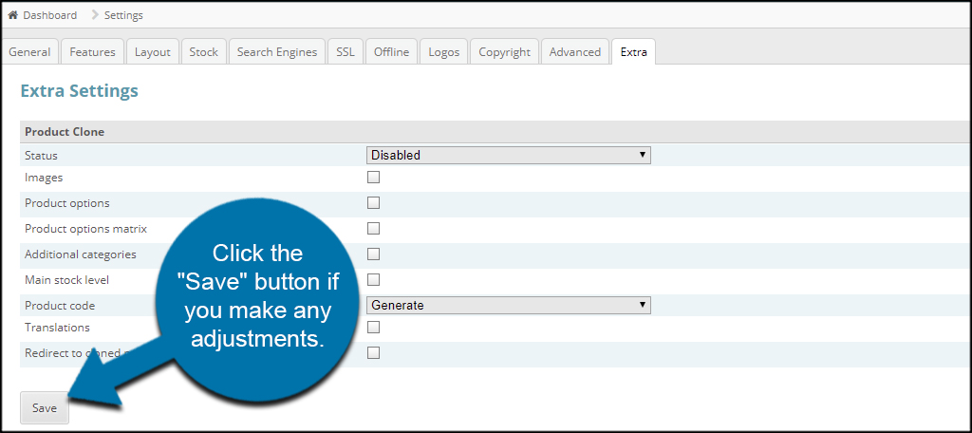Toggle the Main stock level checkbox
Image resolution: width=972 pixels, height=433 pixels.
(x=373, y=279)
